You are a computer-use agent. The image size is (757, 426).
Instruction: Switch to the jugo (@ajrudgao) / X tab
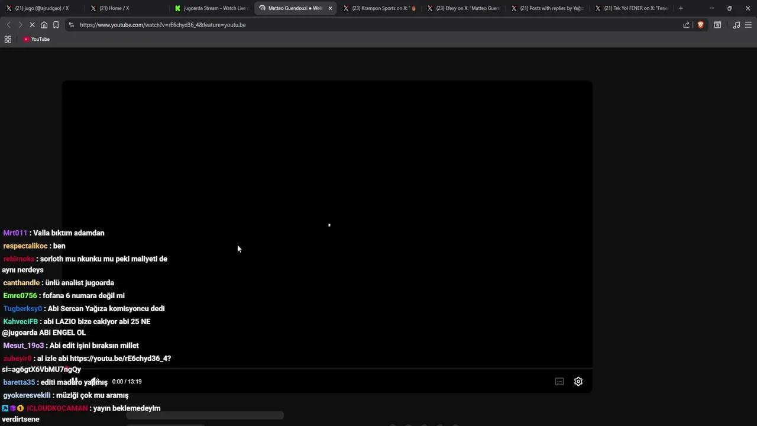41,8
